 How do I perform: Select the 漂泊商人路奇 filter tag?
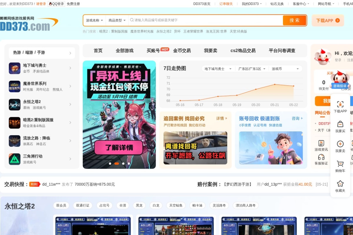[246, 205]
